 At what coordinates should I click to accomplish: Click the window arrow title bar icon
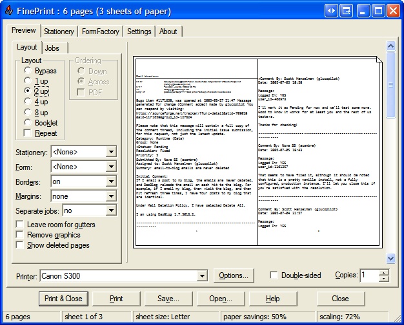point(347,11)
